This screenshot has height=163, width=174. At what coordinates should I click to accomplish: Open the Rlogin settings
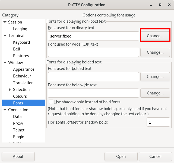pyautogui.click(x=18, y=137)
